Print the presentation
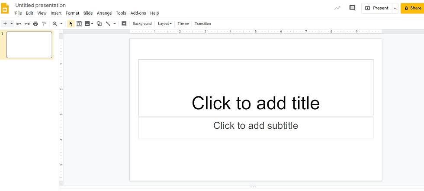The width and height of the screenshot is (424, 191). click(35, 24)
